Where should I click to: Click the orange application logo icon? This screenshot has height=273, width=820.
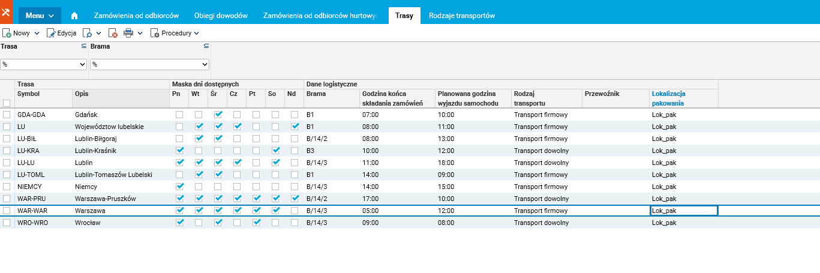tap(6, 12)
